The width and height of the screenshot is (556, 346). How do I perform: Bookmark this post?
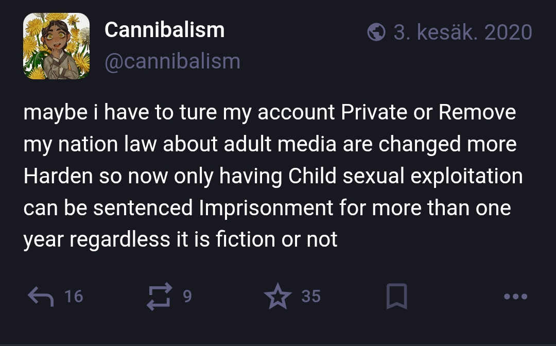(x=396, y=297)
